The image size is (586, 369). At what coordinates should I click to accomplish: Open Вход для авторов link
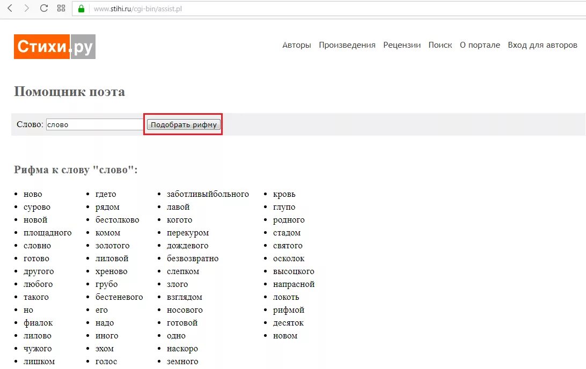pos(543,45)
